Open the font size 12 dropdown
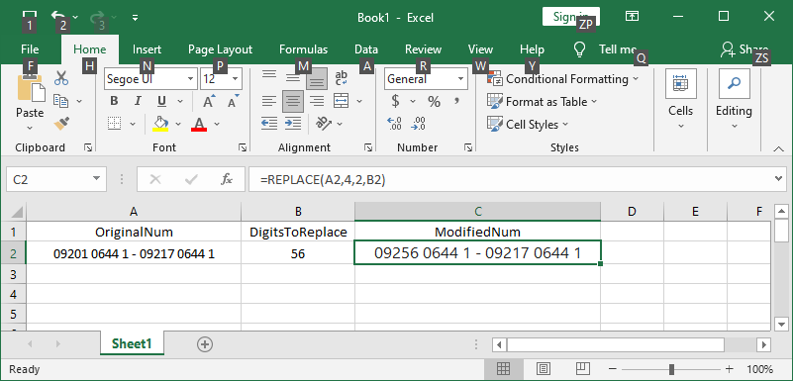Screen dimensions: 793x381 (236, 79)
